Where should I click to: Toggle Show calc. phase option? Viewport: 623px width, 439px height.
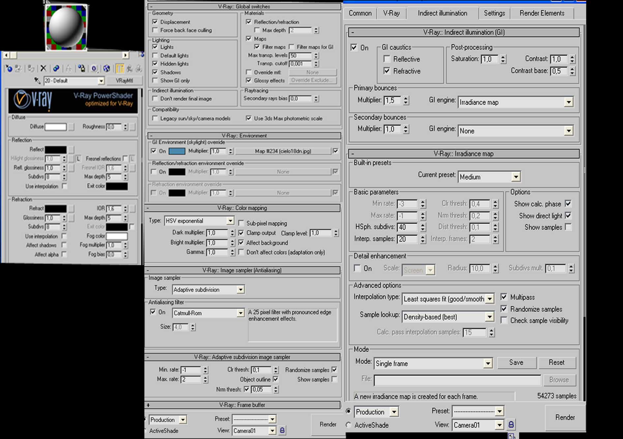(568, 204)
